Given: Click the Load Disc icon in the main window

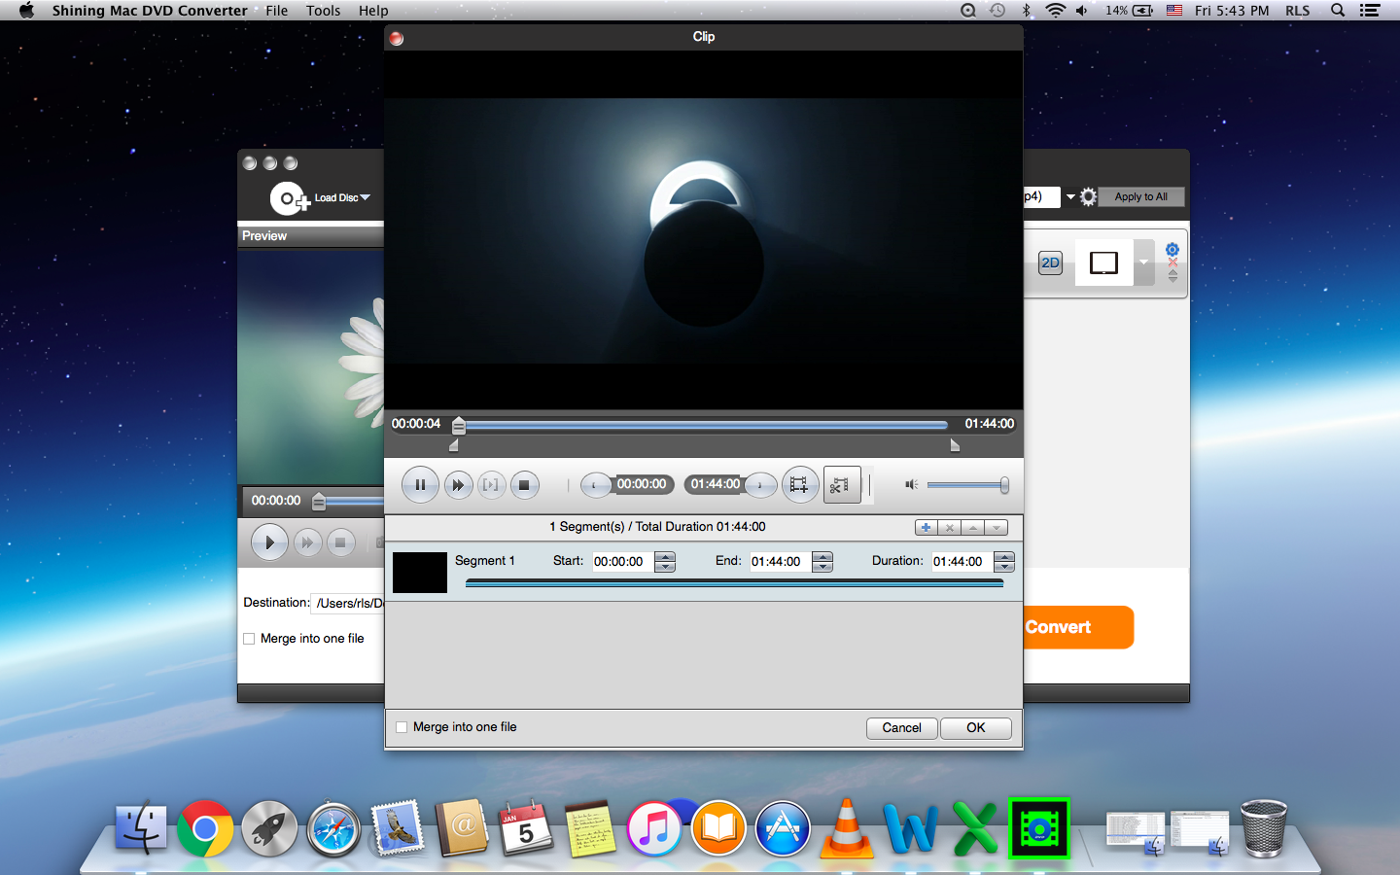Looking at the screenshot, I should tap(289, 198).
